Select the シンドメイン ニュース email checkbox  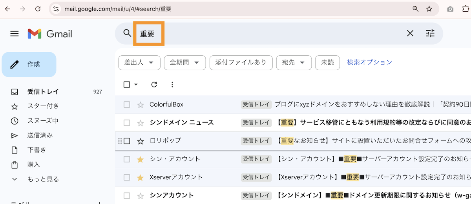coord(127,123)
